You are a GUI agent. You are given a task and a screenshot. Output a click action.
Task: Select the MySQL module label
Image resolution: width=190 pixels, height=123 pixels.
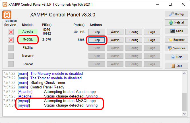click(x=28, y=39)
